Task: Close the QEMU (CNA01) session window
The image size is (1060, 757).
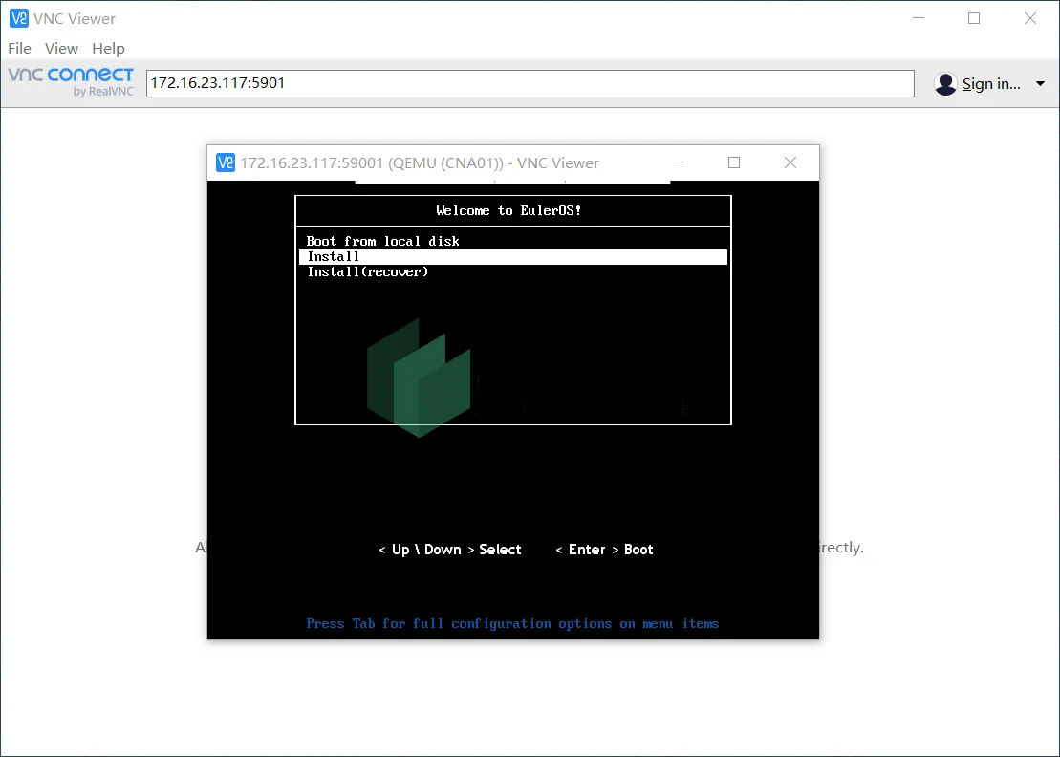Action: click(790, 162)
